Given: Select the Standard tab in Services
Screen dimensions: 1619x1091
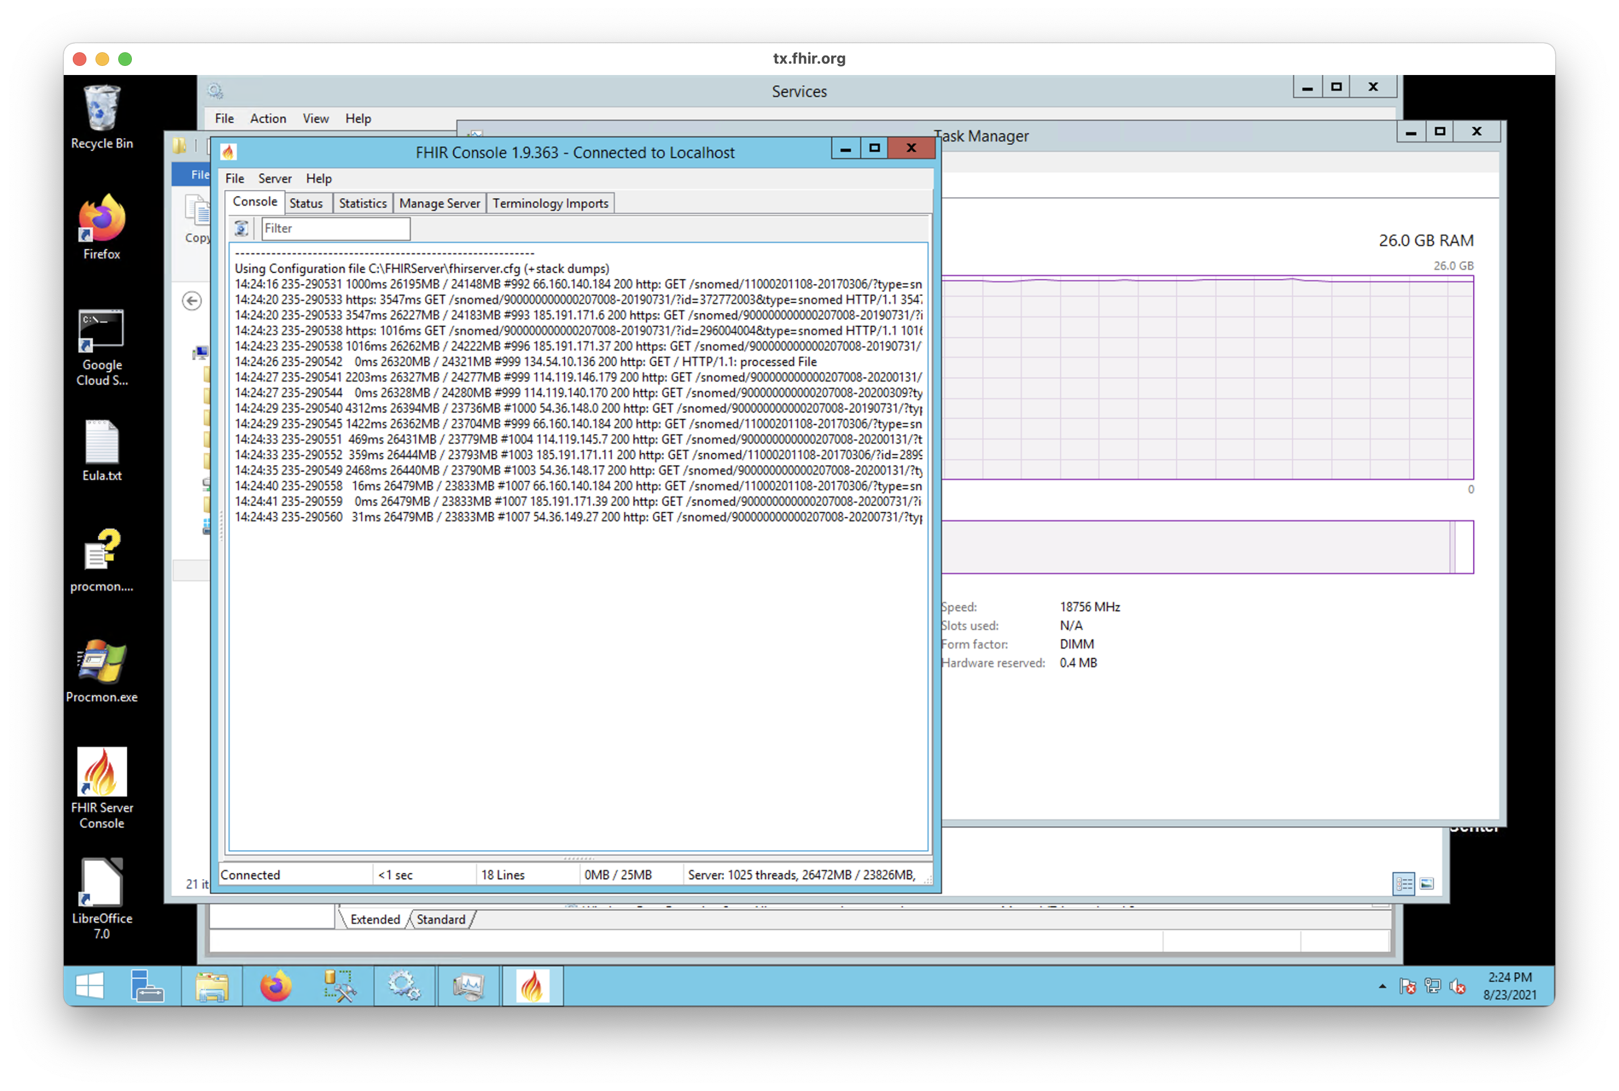Looking at the screenshot, I should pyautogui.click(x=441, y=919).
